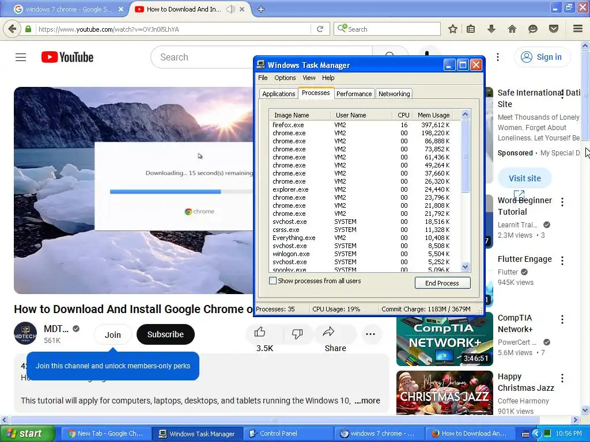Bookmark this page with the star icon
The image size is (590, 442).
[453, 29]
